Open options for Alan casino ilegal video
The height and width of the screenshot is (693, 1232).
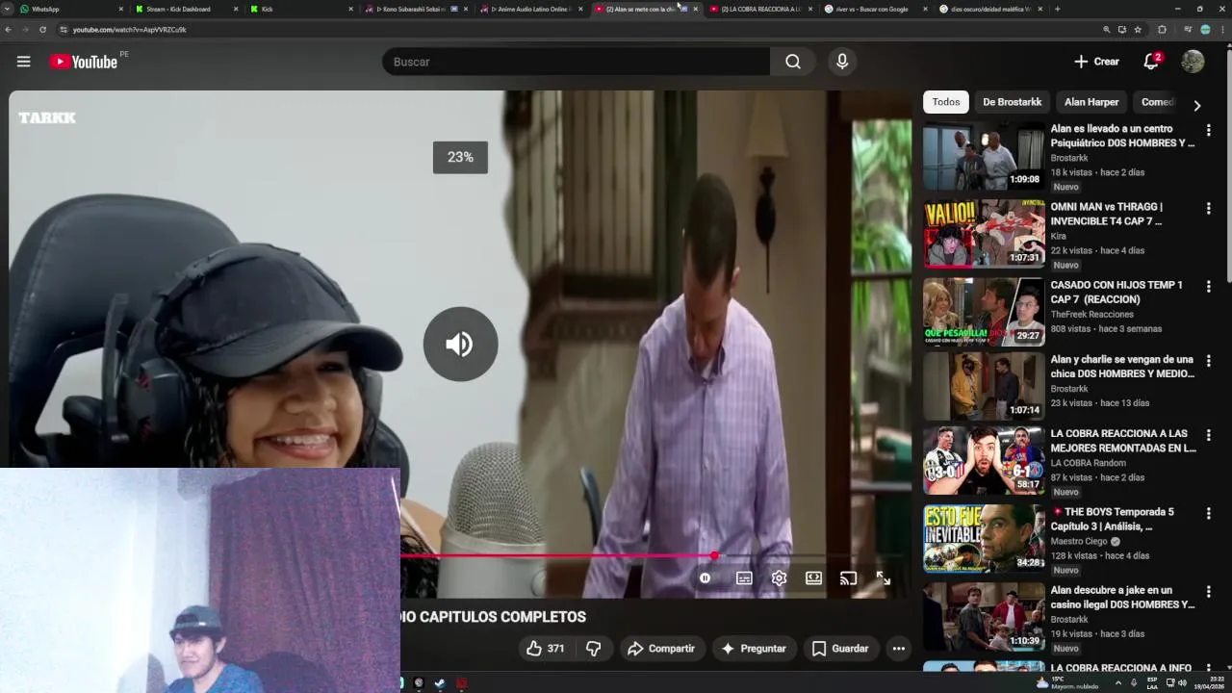1208,592
